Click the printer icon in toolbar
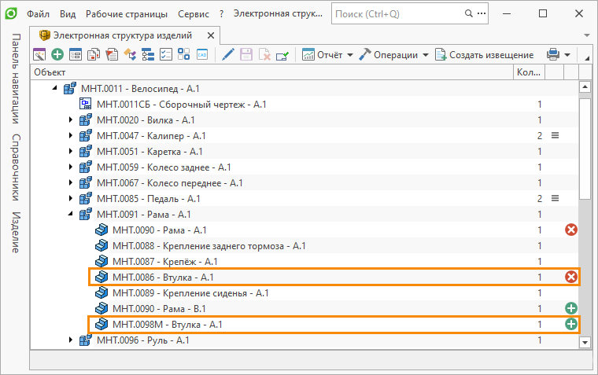 pyautogui.click(x=553, y=54)
